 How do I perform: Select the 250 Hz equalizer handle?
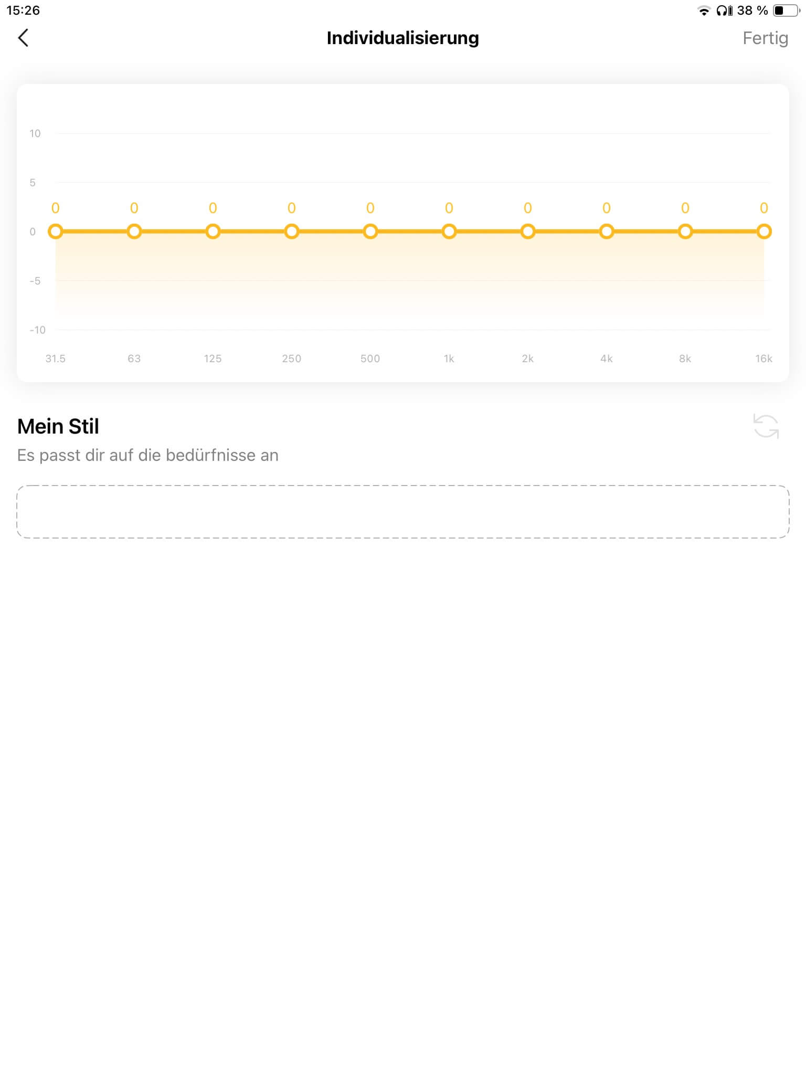point(292,231)
